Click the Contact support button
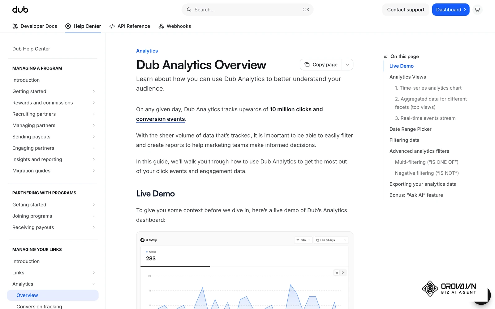 click(406, 10)
